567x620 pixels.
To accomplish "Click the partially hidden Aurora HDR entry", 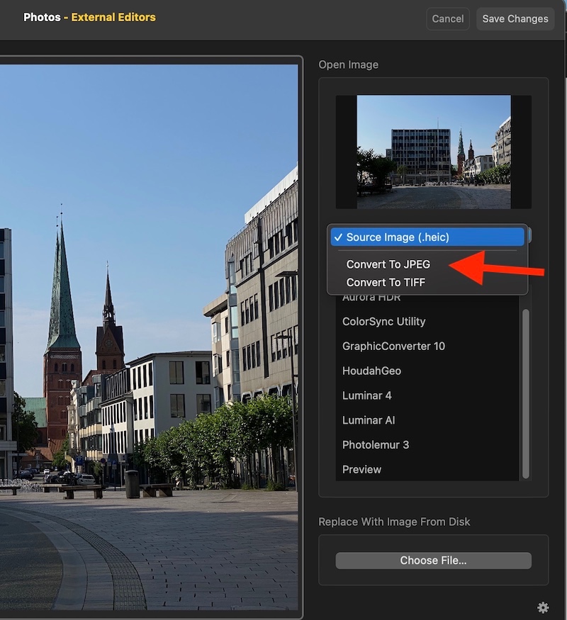I will (373, 299).
